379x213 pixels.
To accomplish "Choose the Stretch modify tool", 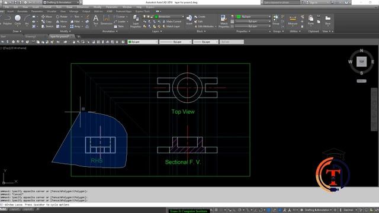I will [47, 26].
